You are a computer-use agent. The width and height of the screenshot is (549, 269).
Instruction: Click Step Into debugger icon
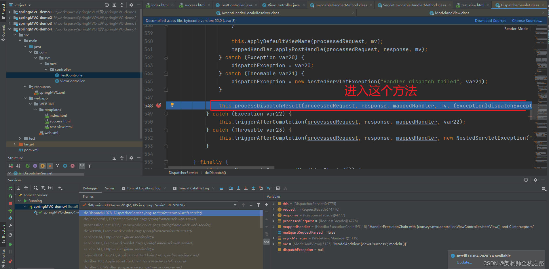coord(238,188)
